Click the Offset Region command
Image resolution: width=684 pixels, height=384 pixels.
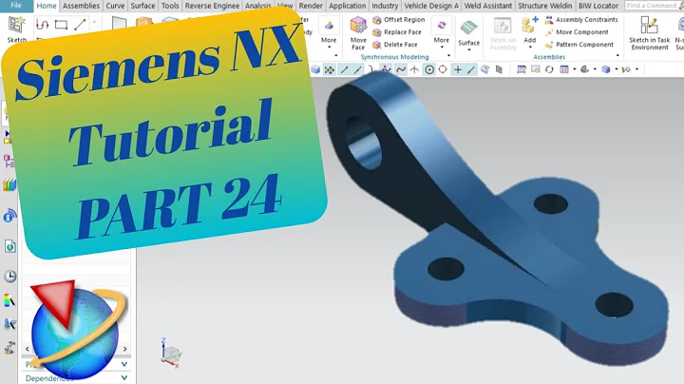(399, 20)
